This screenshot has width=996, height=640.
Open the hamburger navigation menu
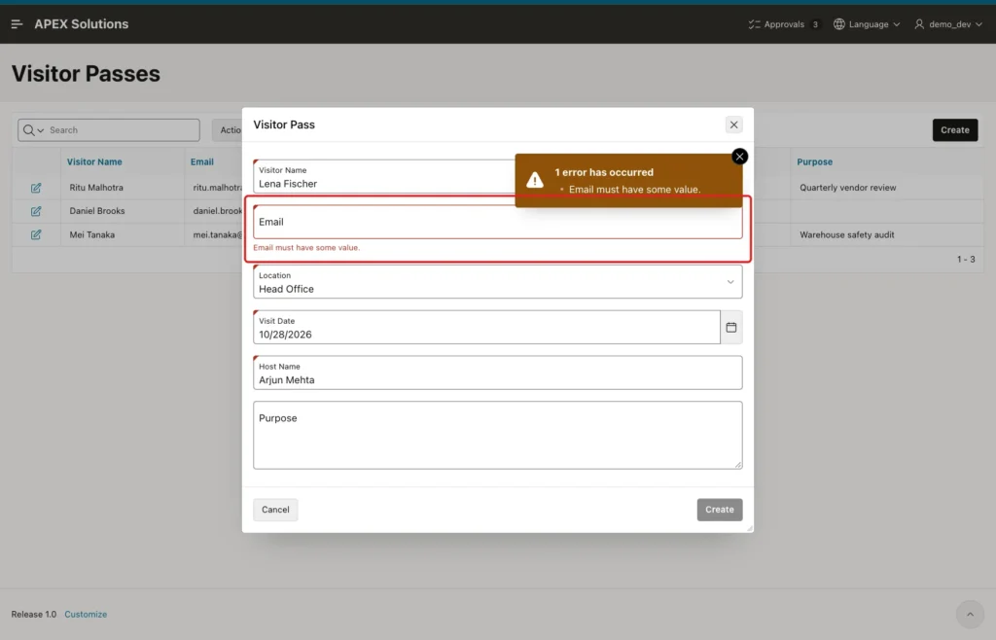[x=18, y=24]
